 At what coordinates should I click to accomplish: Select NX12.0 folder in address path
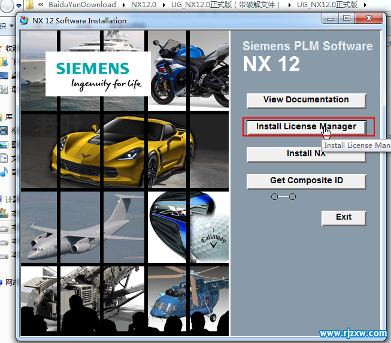[144, 4]
